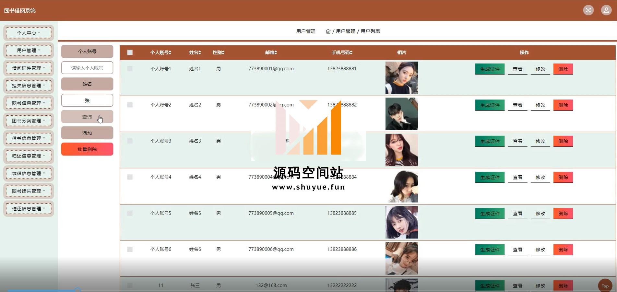
Task: Expand the 归还信息管理 sidebar menu
Action: click(29, 156)
